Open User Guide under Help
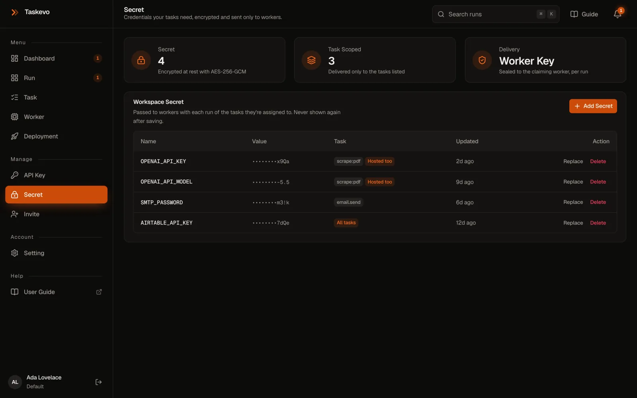This screenshot has width=637, height=398. coord(56,292)
